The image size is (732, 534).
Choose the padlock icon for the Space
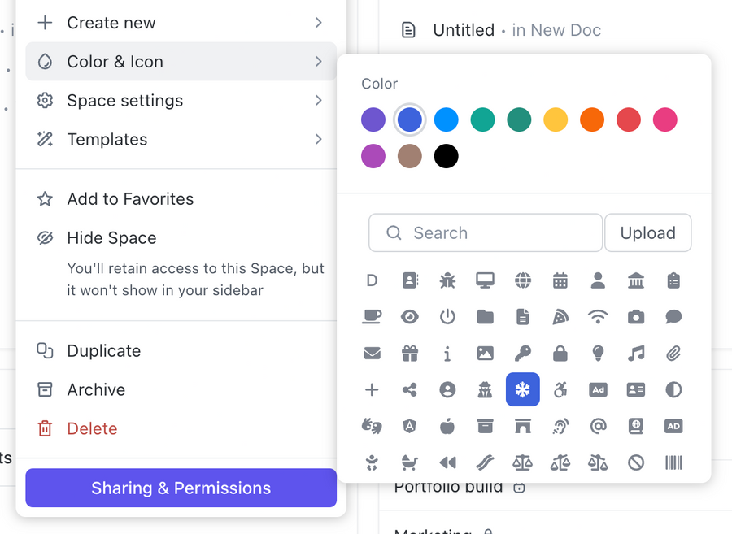pos(560,353)
